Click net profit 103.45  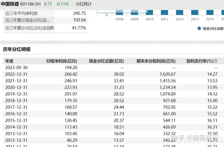click(71, 134)
